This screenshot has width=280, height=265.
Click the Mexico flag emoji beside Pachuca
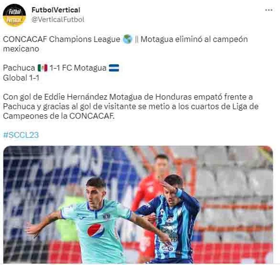43,68
